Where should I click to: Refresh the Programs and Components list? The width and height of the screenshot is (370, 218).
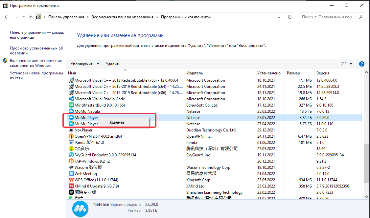(290, 17)
